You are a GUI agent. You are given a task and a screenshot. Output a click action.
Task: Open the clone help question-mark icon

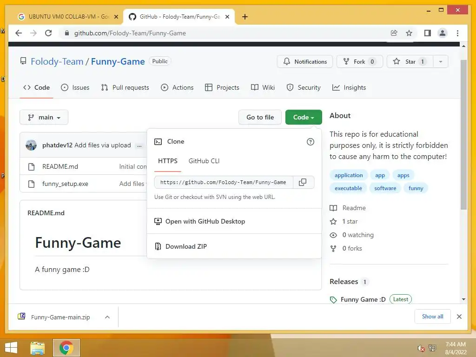(x=310, y=142)
